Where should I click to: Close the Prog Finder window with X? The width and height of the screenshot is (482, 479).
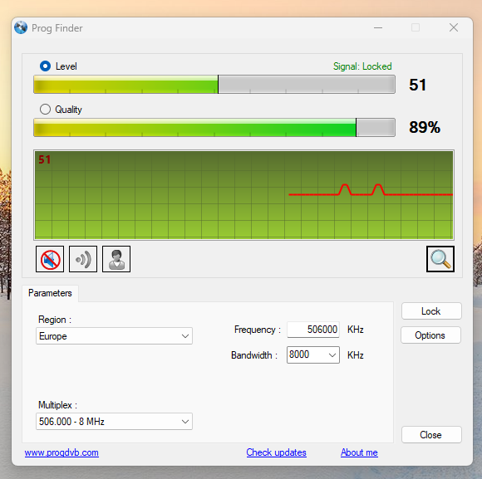tap(454, 27)
